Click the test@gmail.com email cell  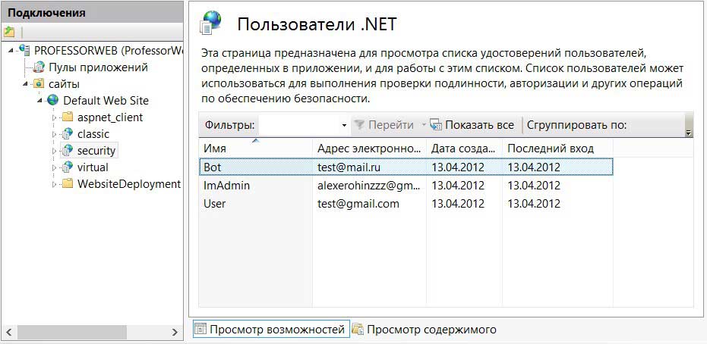tap(358, 204)
